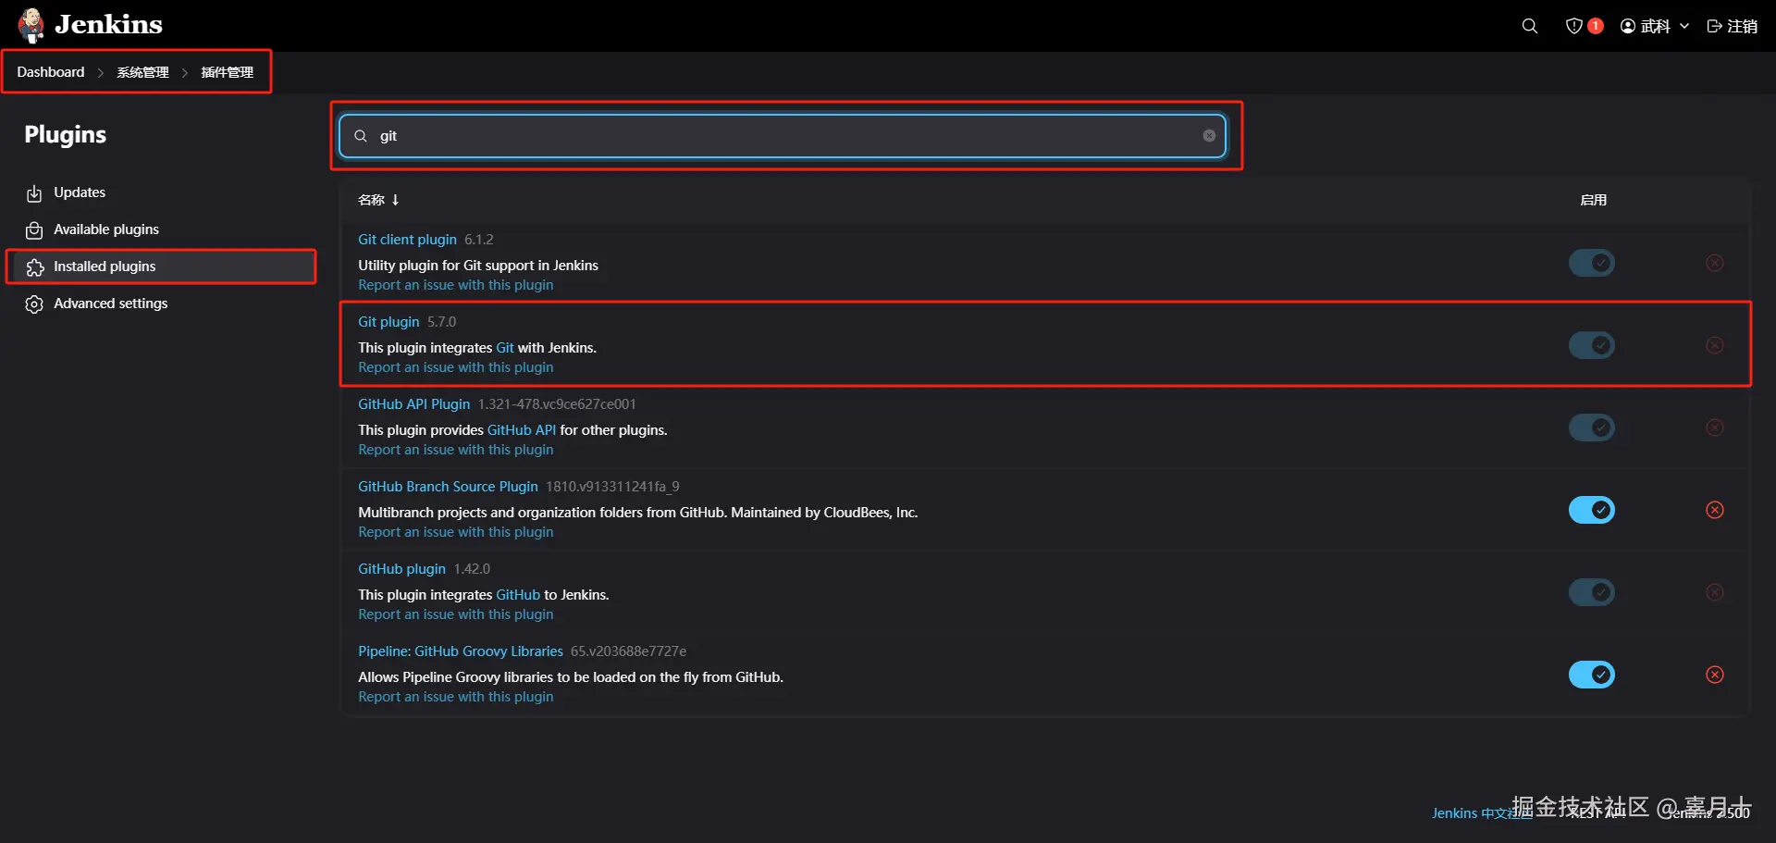Expand the chevron after 系统管理 breadcrumb

(185, 73)
